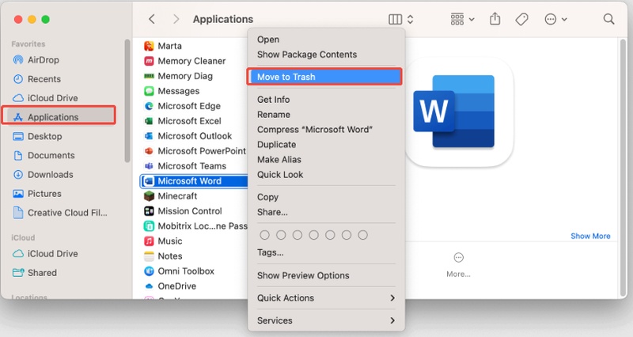The width and height of the screenshot is (633, 337).
Task: Click the Search magnifier icon
Action: [608, 19]
